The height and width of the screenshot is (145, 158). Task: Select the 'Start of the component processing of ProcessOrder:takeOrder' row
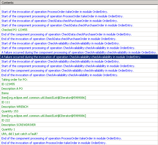point(79,16)
